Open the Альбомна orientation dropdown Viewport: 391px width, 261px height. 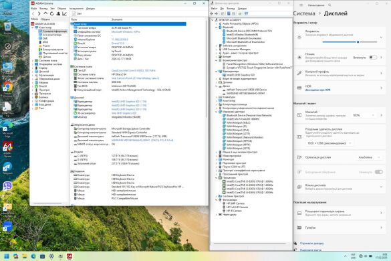click(369, 157)
